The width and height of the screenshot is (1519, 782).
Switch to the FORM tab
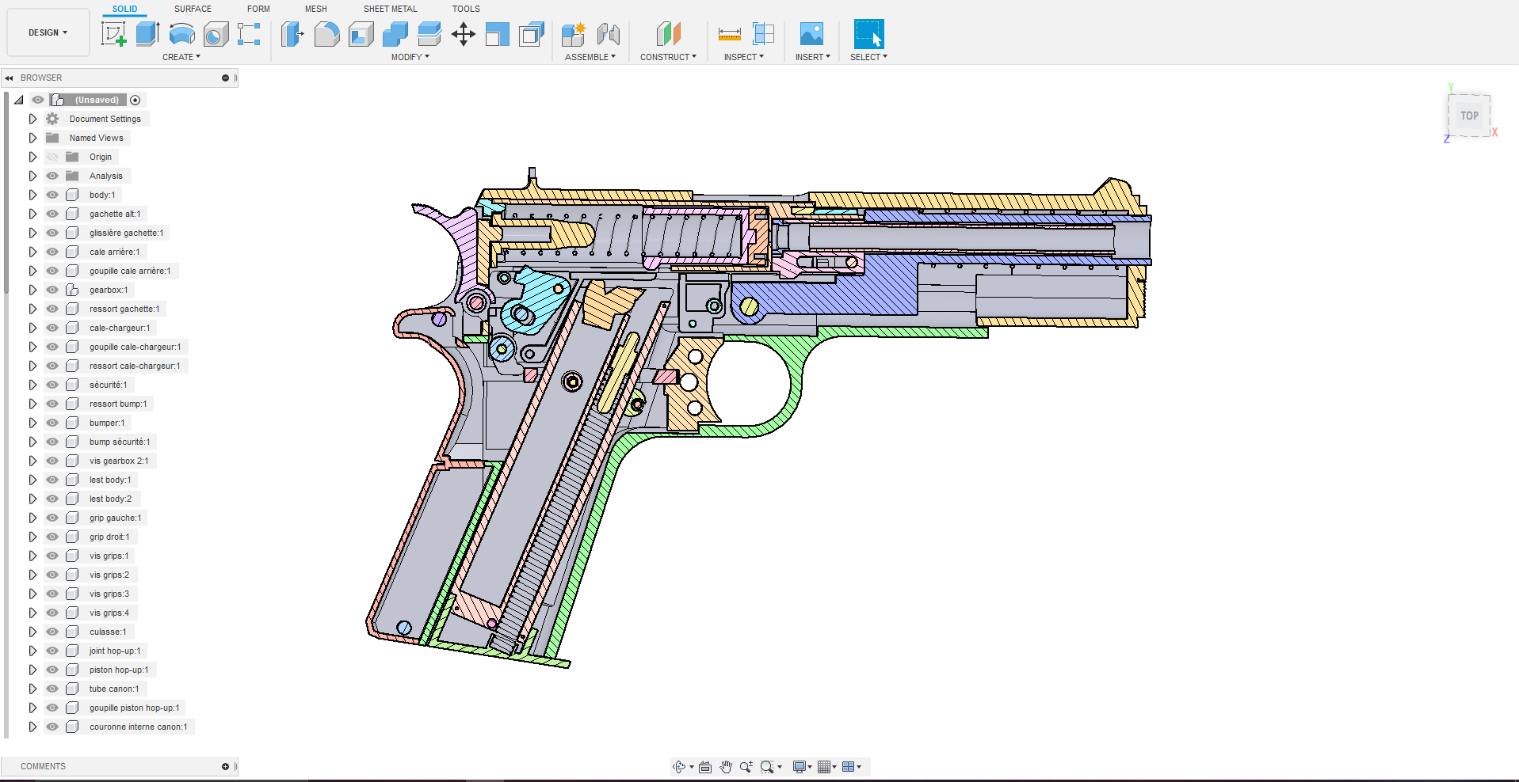point(258,9)
